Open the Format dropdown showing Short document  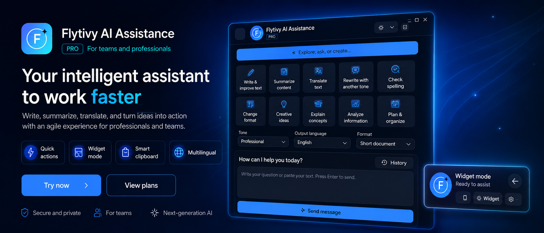click(385, 144)
